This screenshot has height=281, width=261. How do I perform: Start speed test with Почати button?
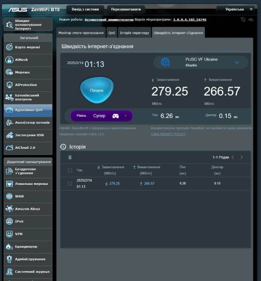[97, 90]
